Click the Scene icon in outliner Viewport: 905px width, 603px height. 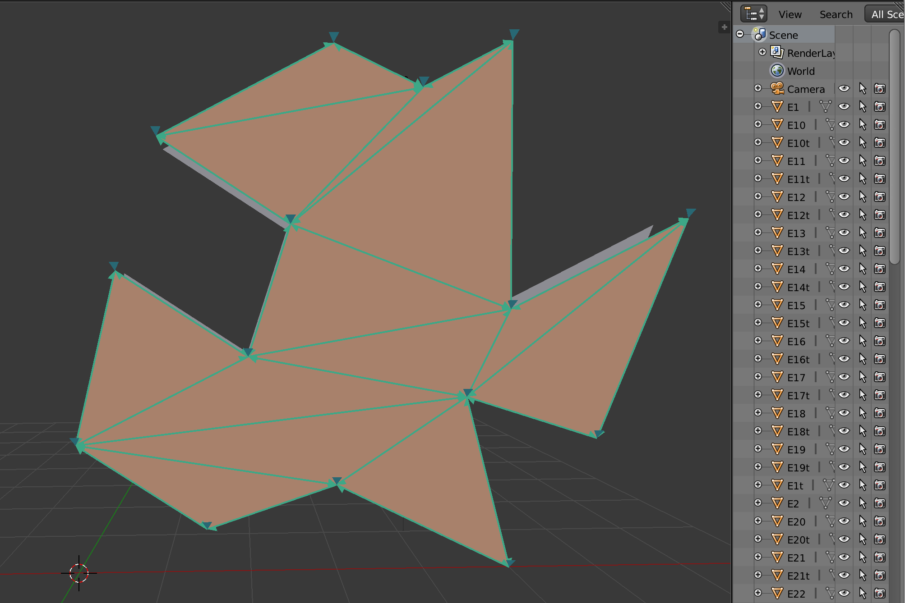[760, 34]
